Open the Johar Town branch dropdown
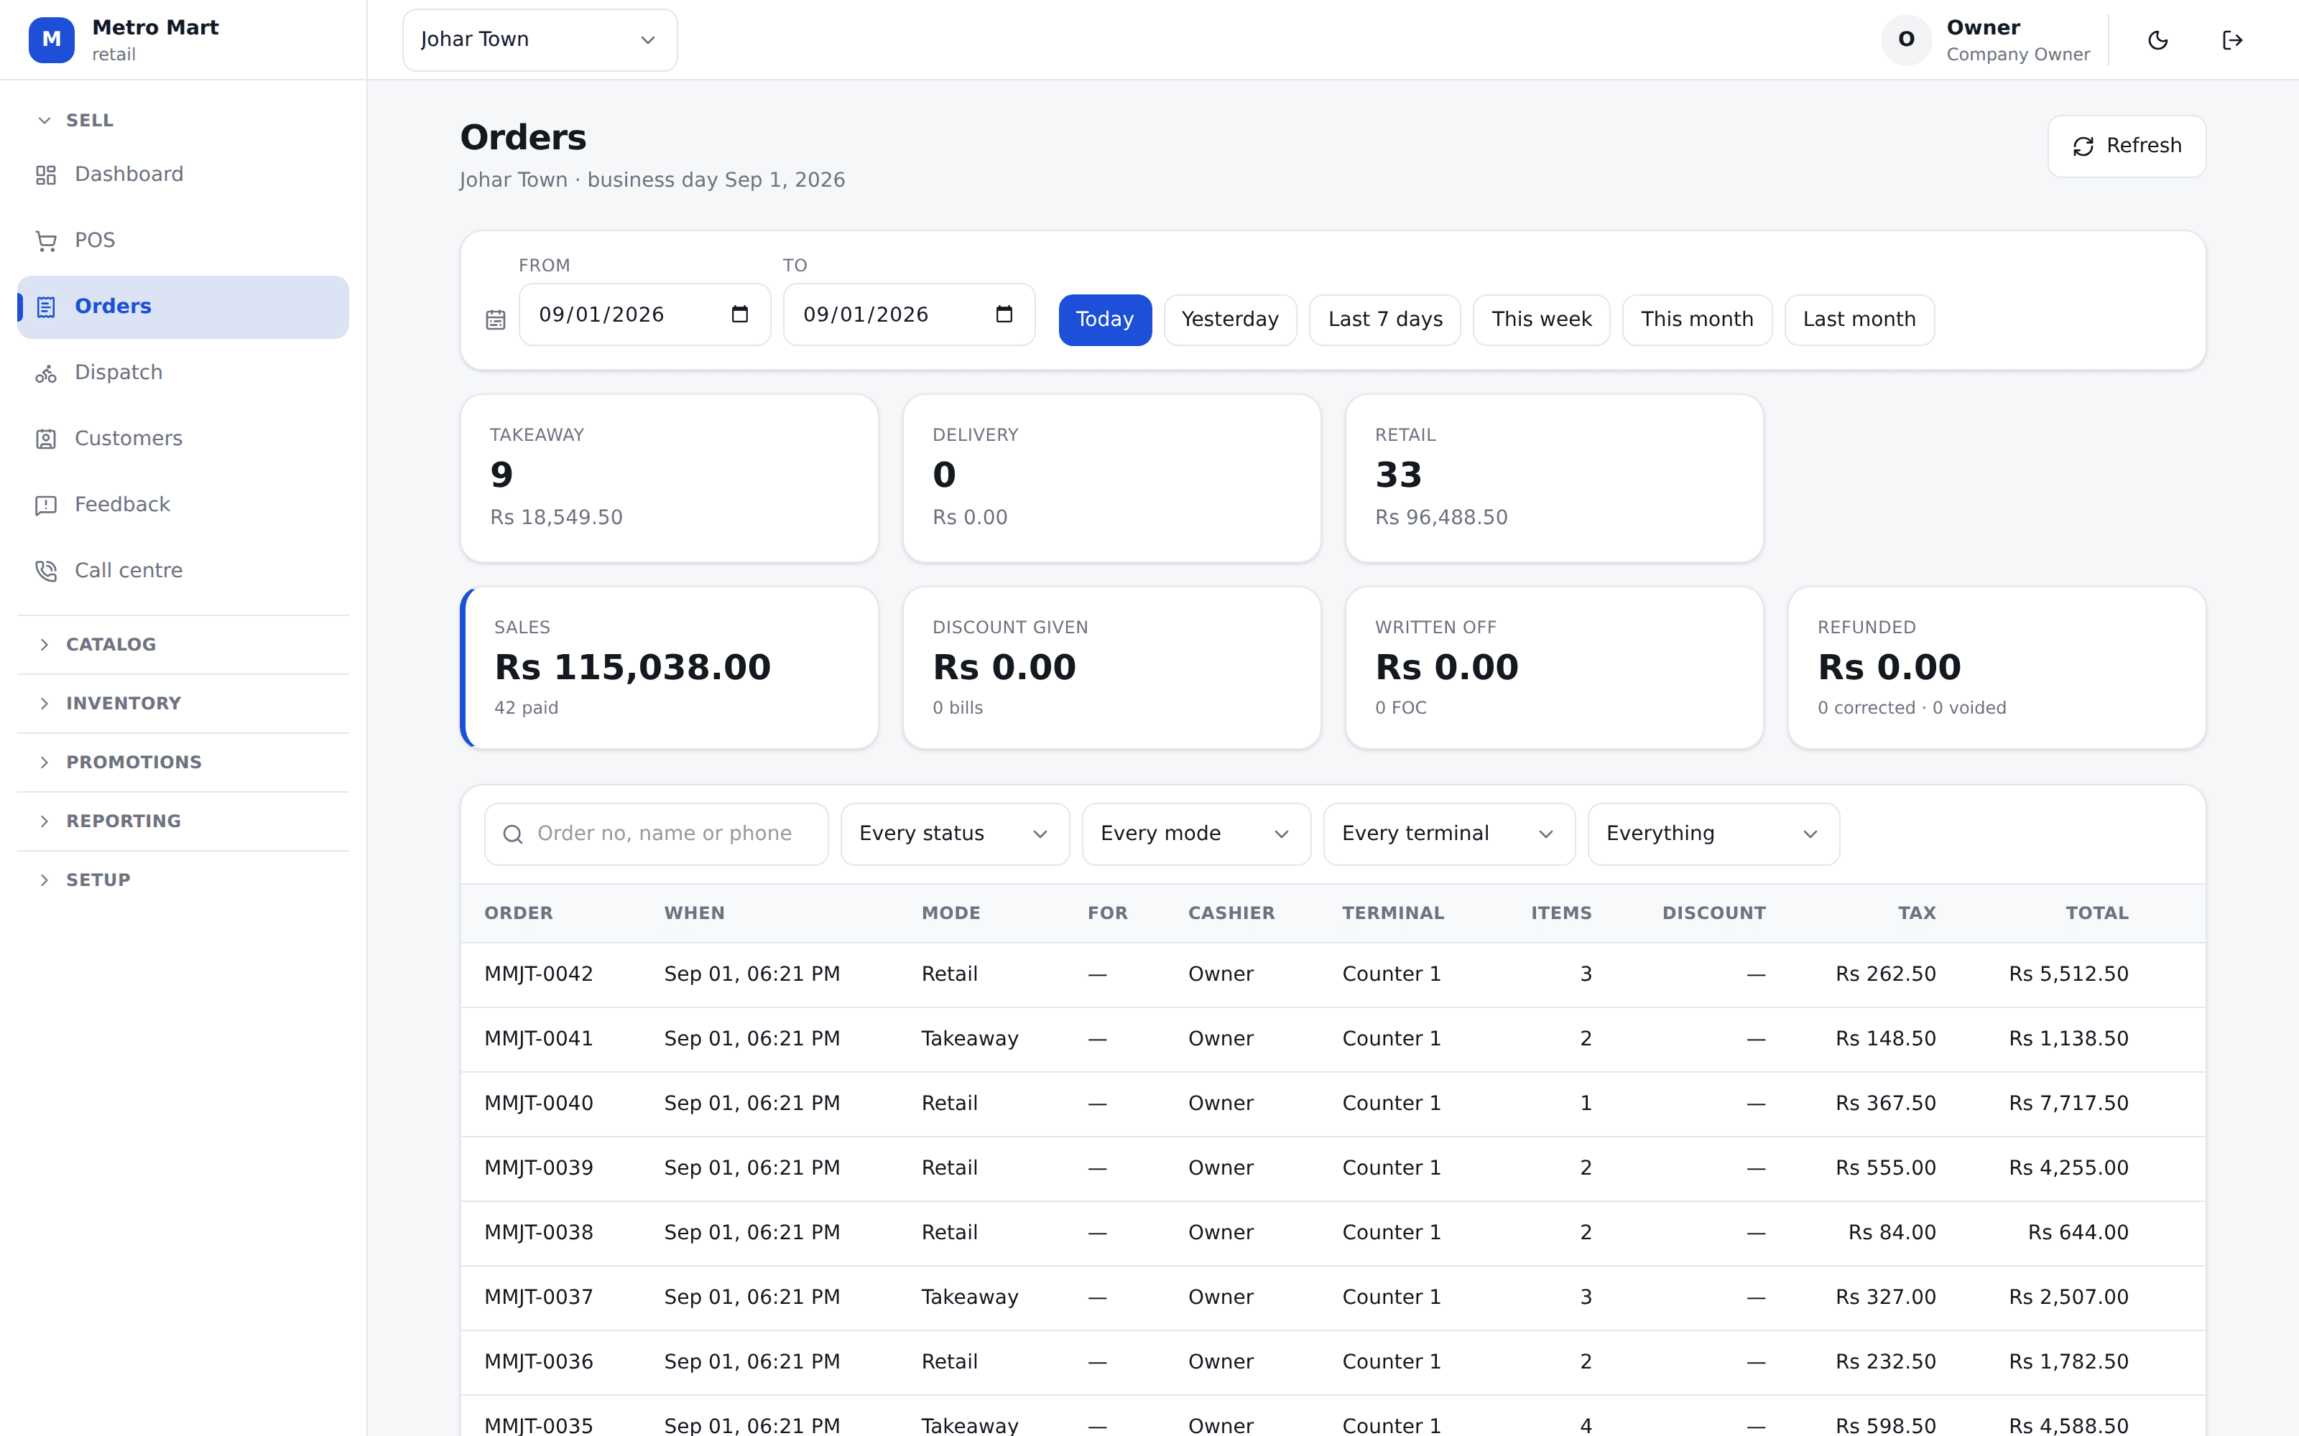2299x1436 pixels. pos(540,40)
